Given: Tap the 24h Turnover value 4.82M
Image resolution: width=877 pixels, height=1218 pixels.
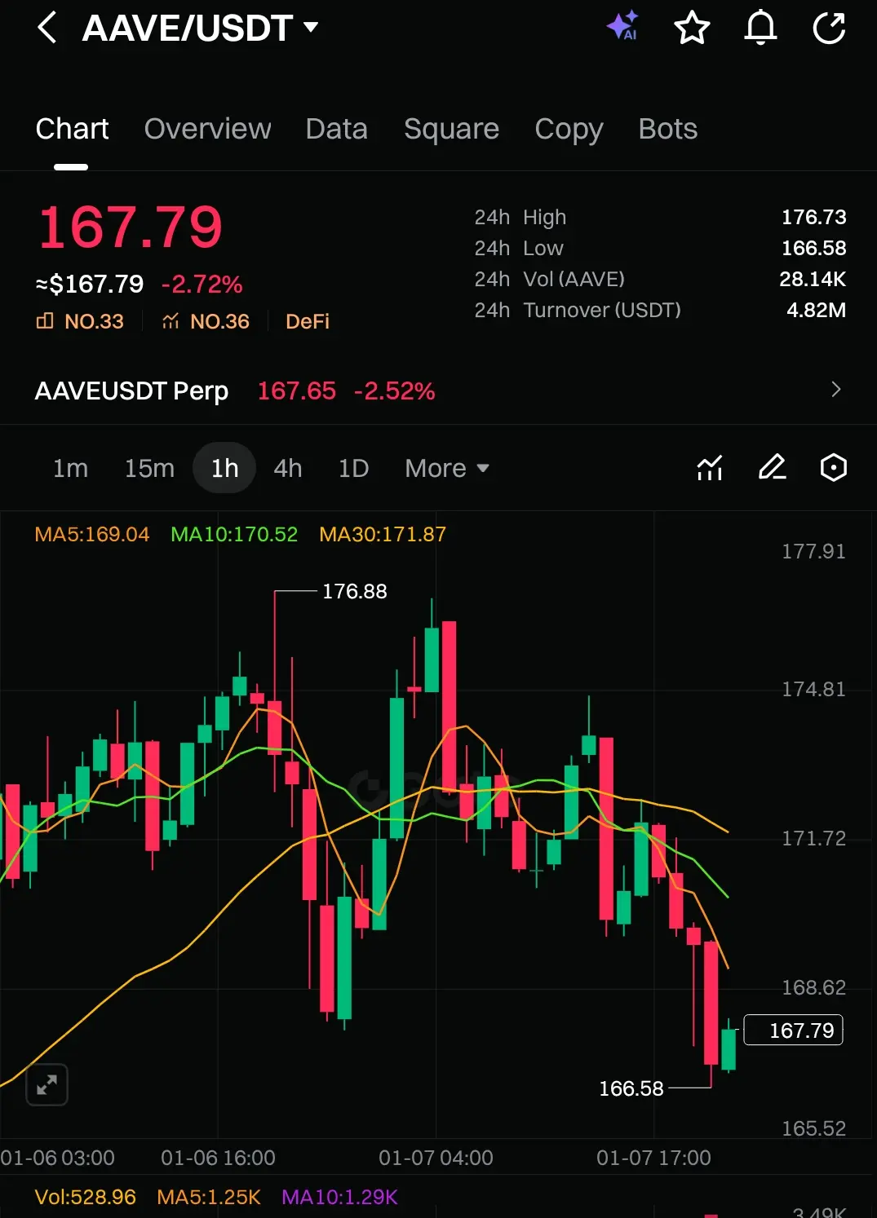Looking at the screenshot, I should tap(816, 310).
